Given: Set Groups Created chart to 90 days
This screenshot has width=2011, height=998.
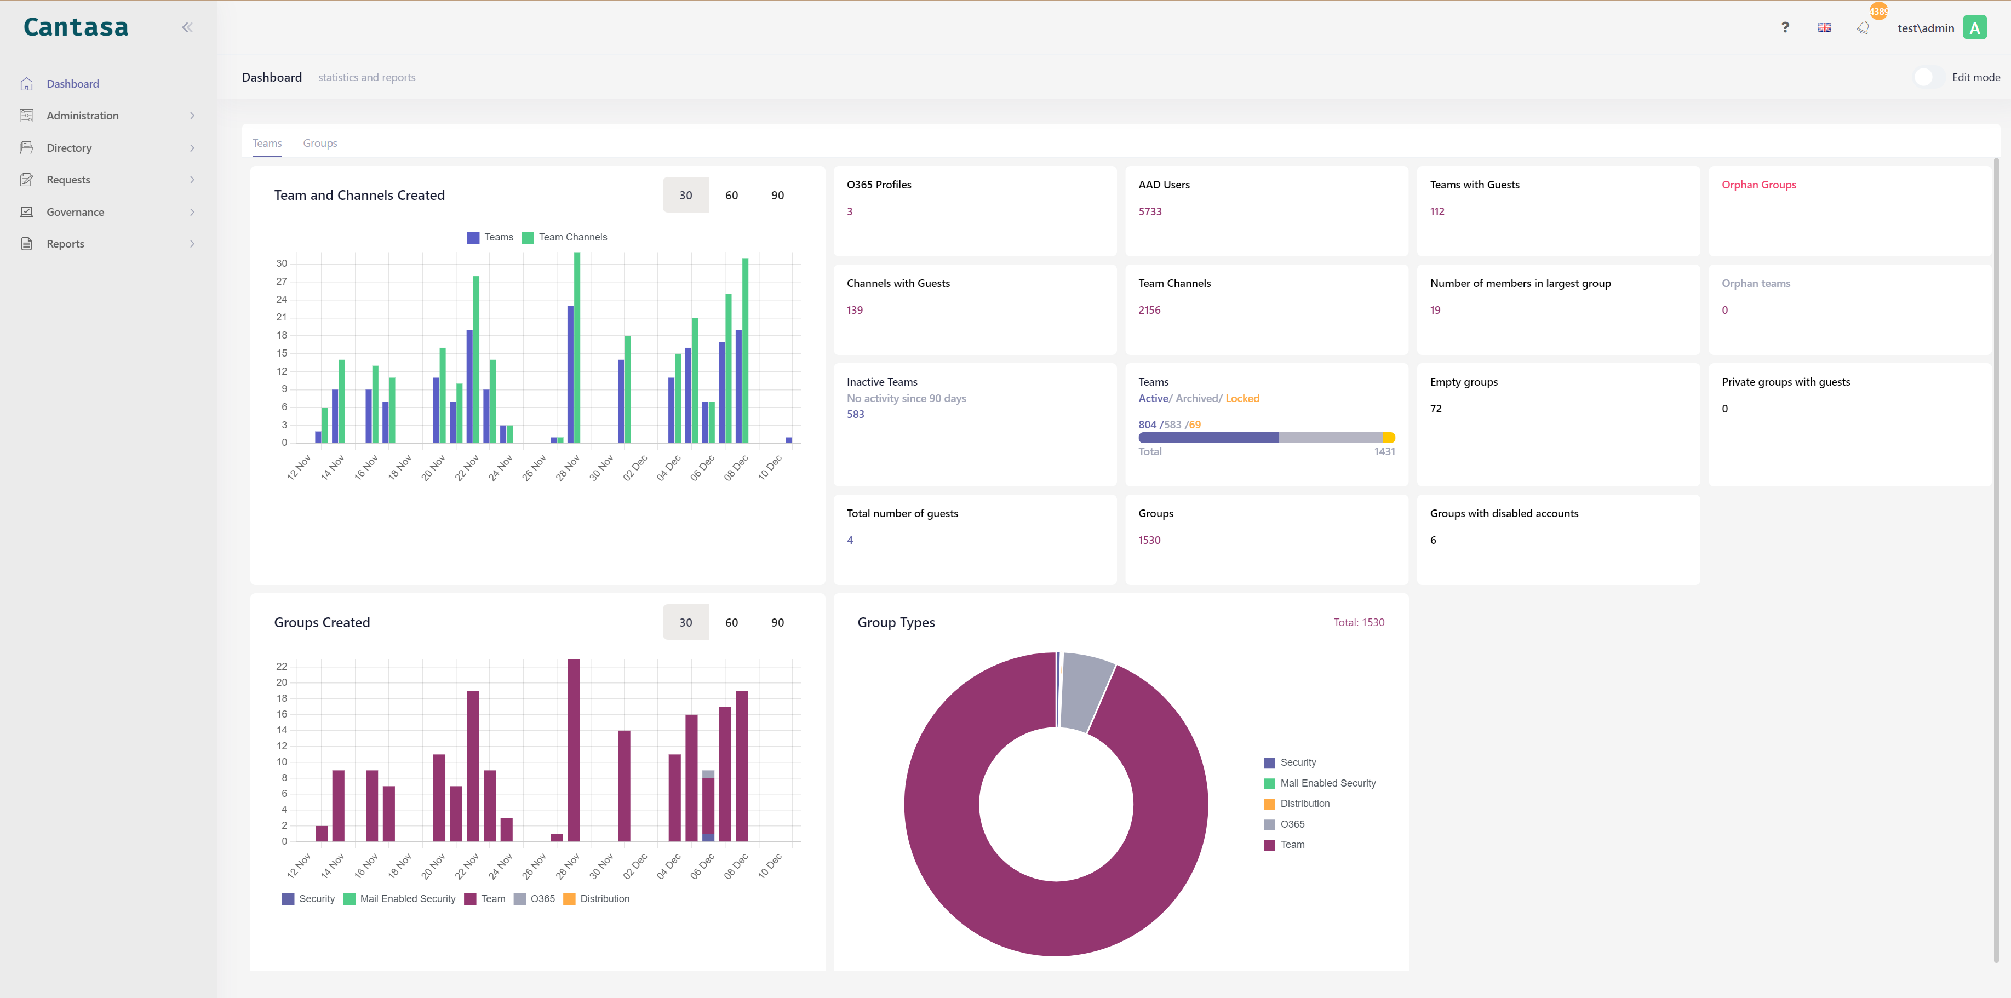Looking at the screenshot, I should [777, 622].
